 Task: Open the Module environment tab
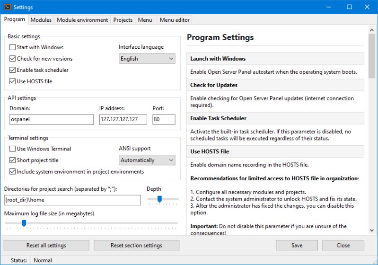point(82,20)
